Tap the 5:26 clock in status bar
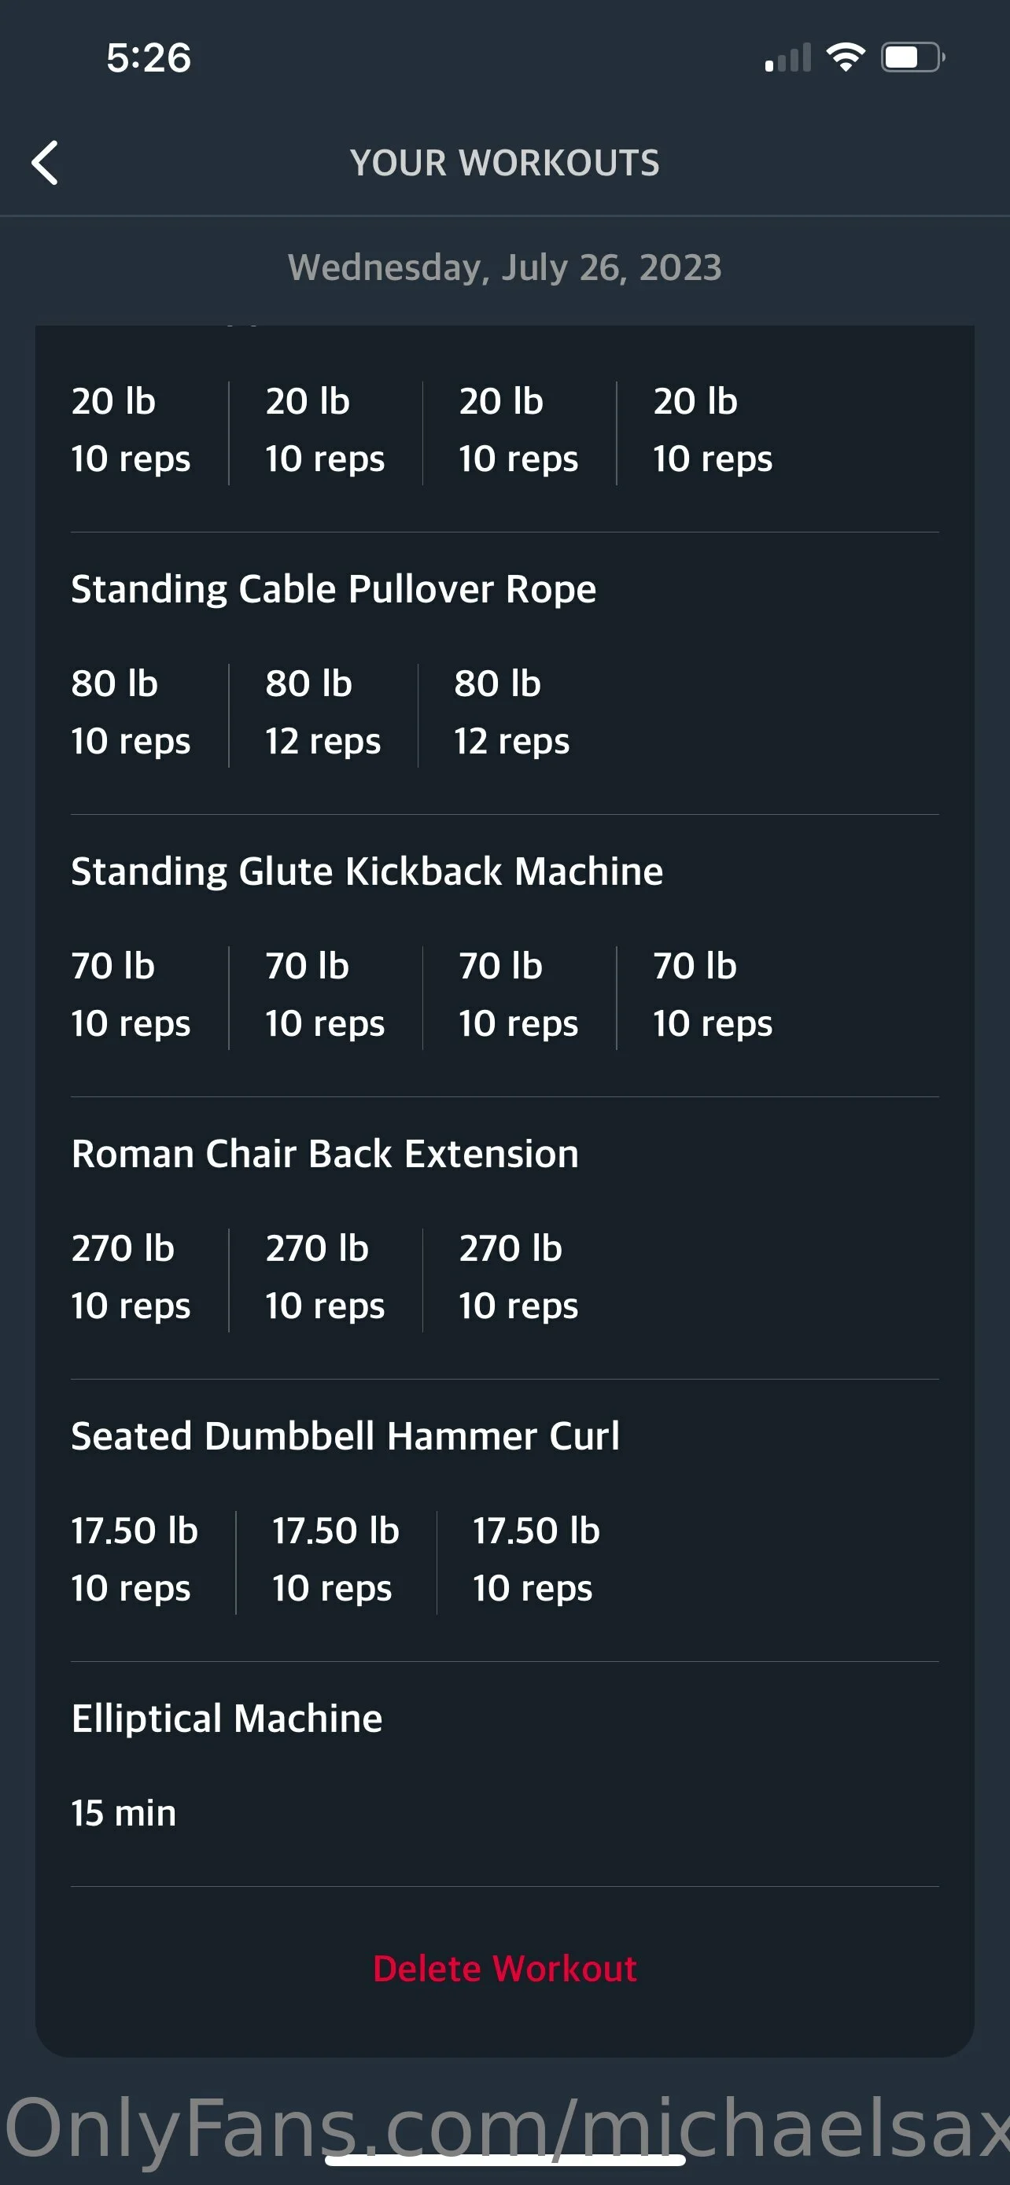This screenshot has height=2185, width=1010. tap(149, 57)
